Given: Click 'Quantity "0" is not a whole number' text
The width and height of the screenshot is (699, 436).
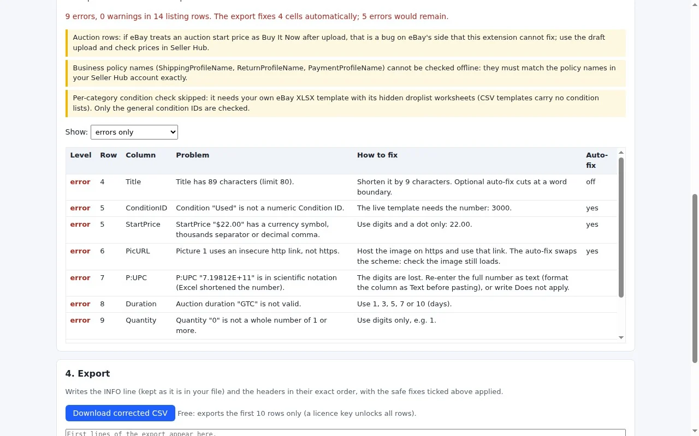Looking at the screenshot, I should [x=251, y=325].
